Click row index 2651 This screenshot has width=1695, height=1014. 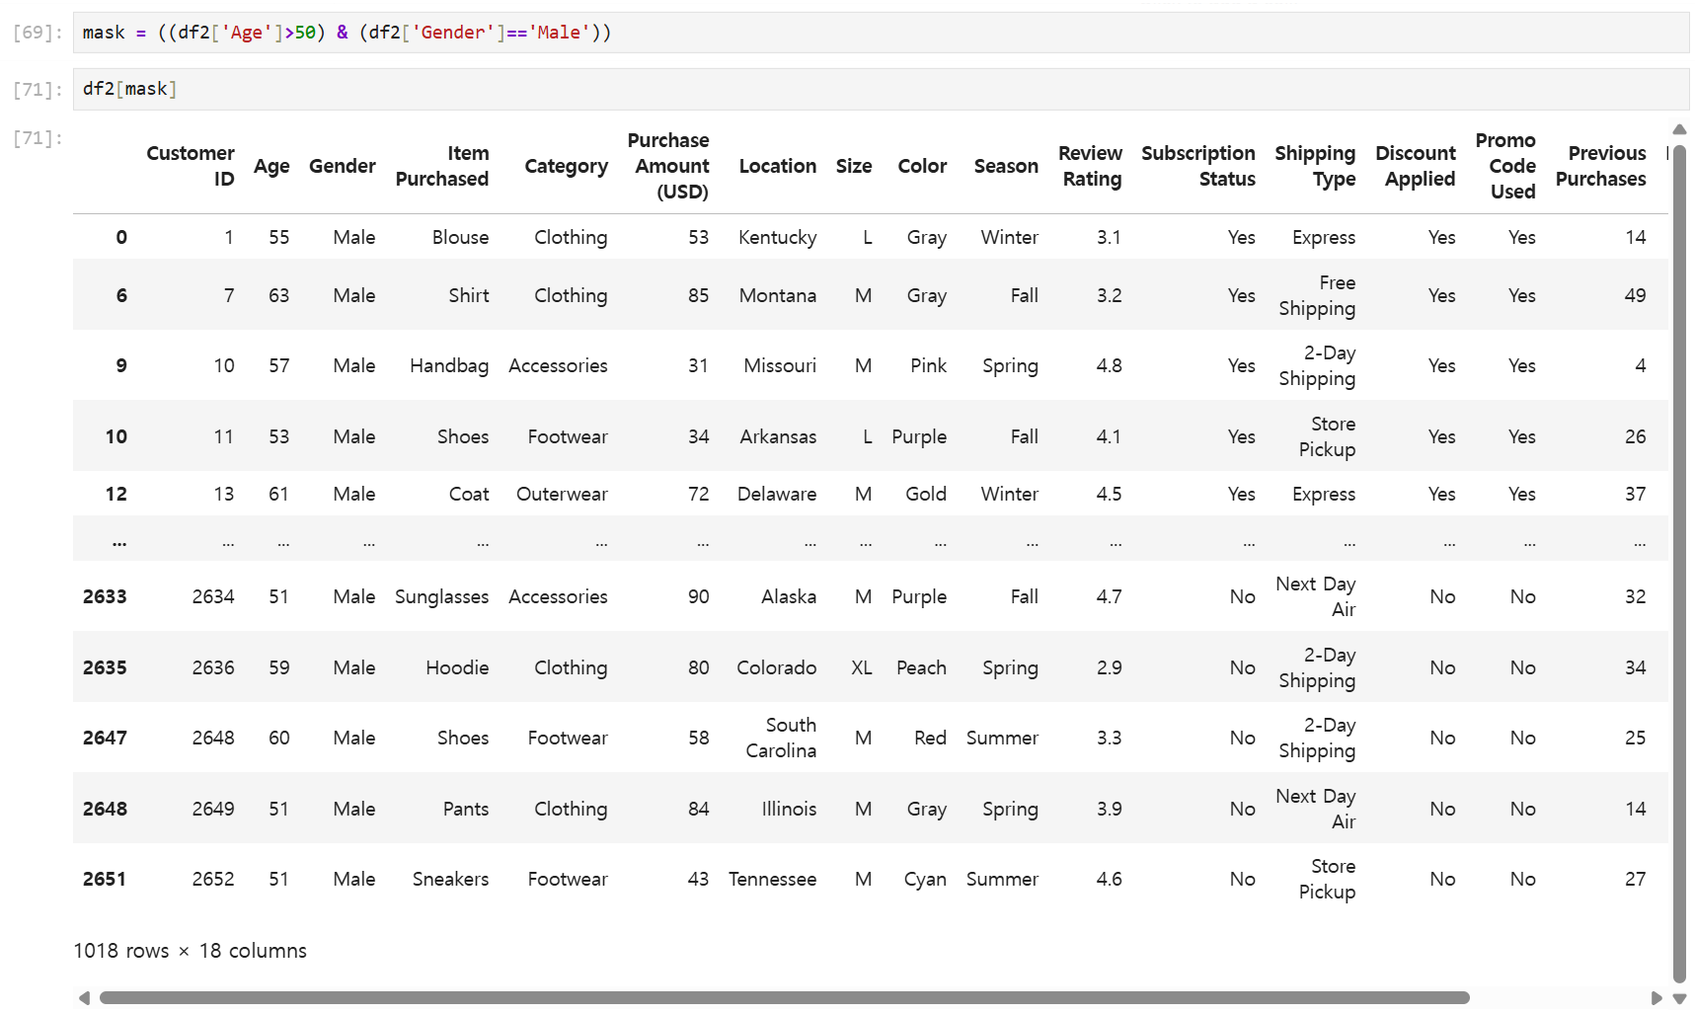105,879
